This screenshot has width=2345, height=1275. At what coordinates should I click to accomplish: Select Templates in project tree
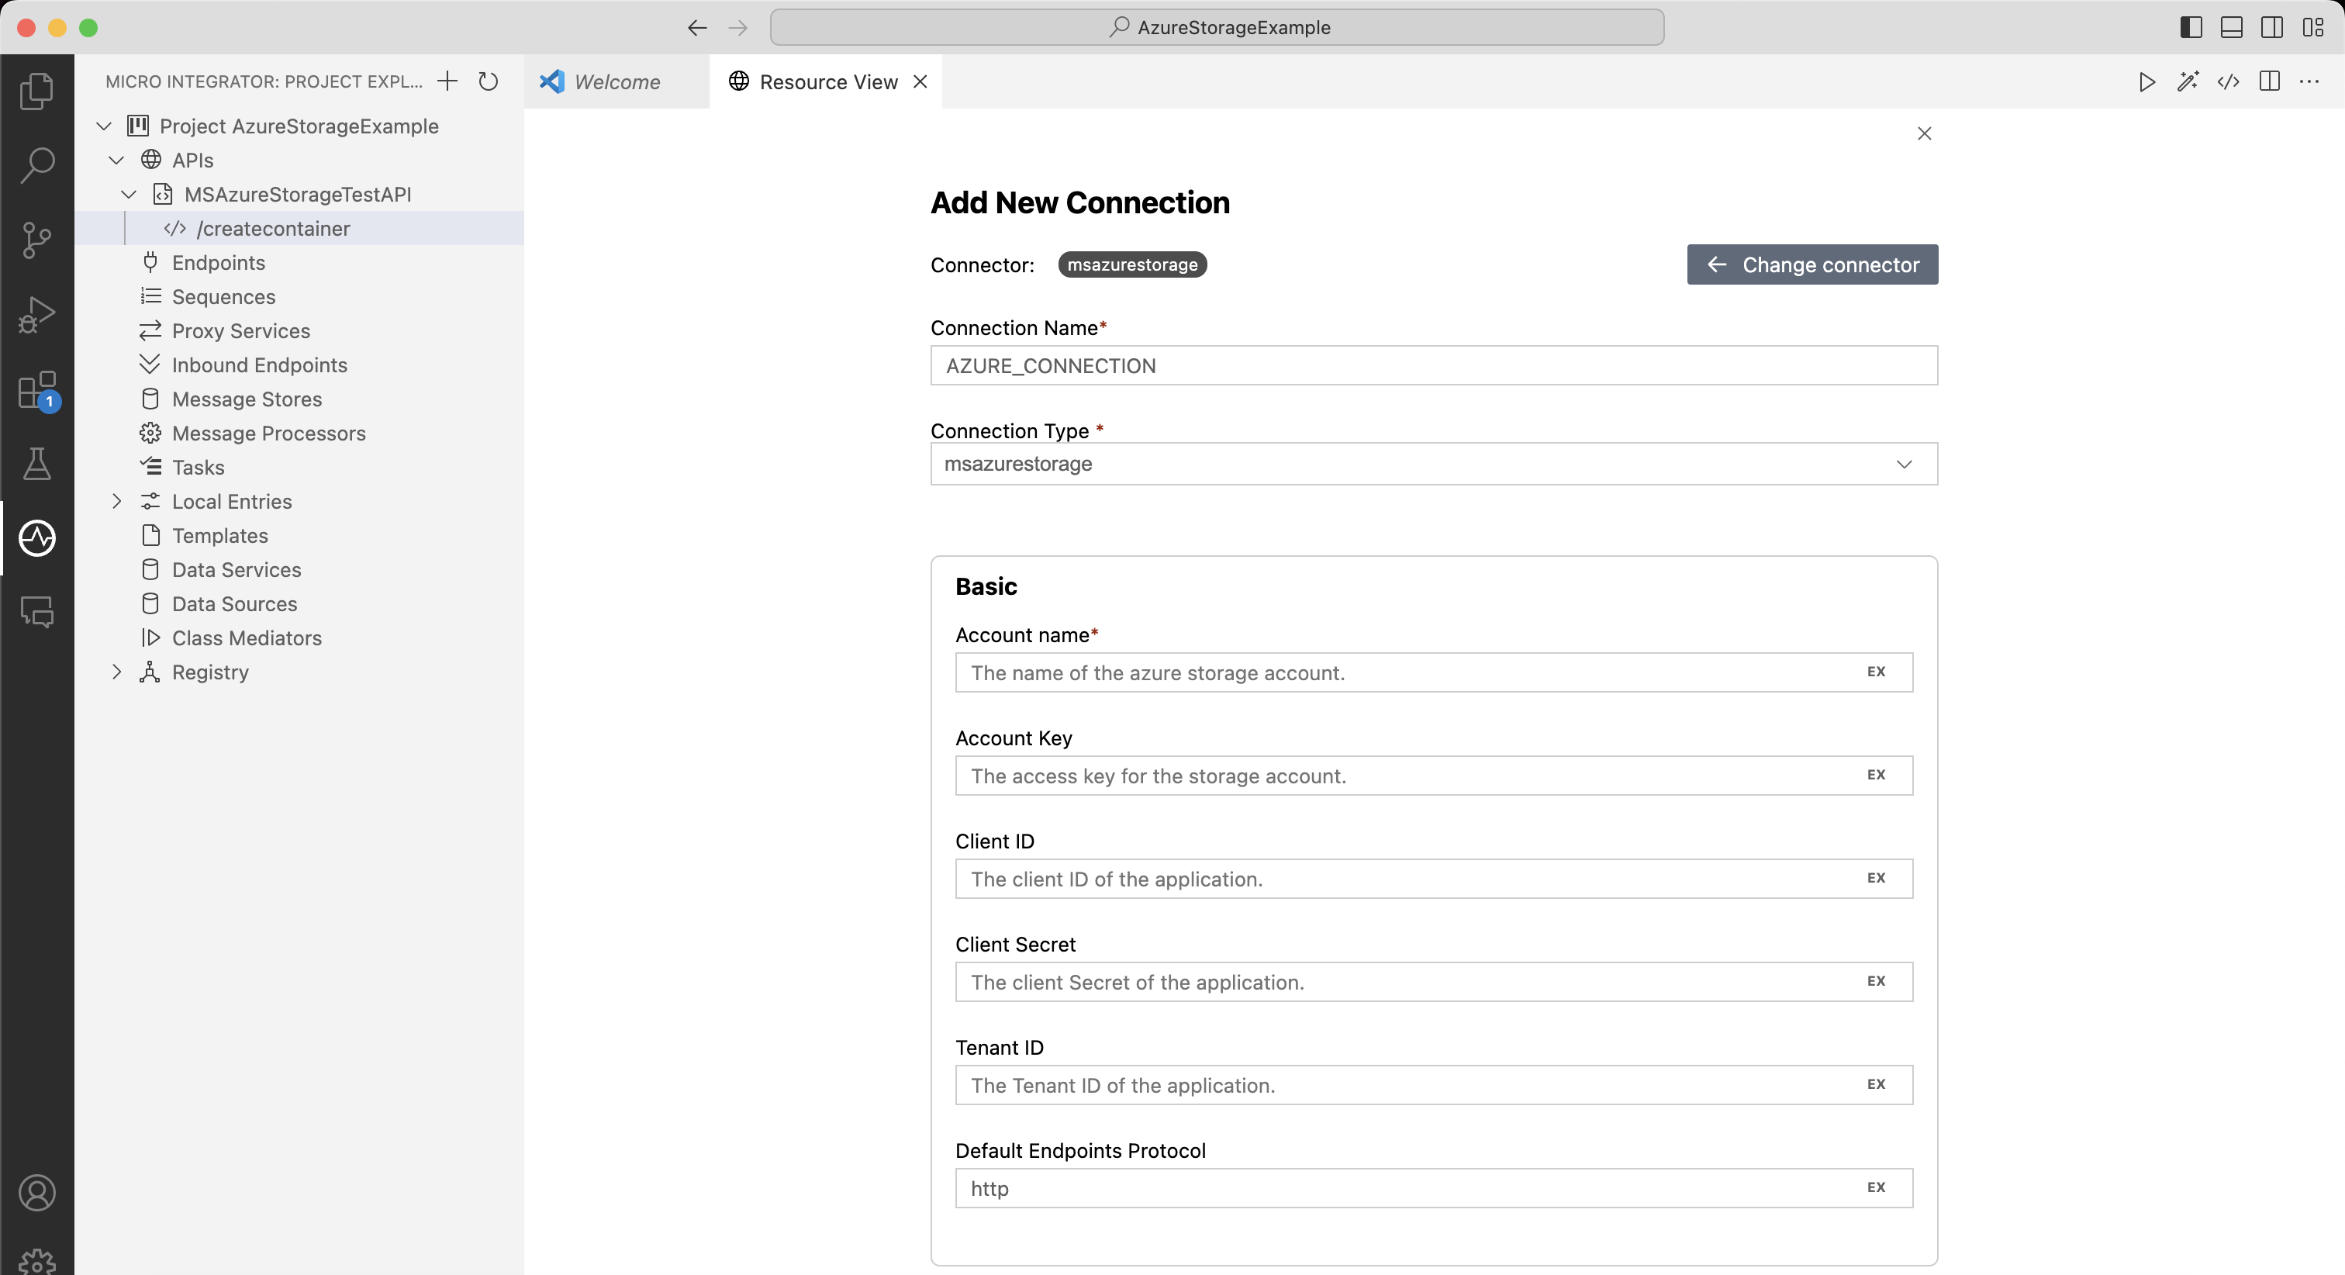pyautogui.click(x=299, y=535)
